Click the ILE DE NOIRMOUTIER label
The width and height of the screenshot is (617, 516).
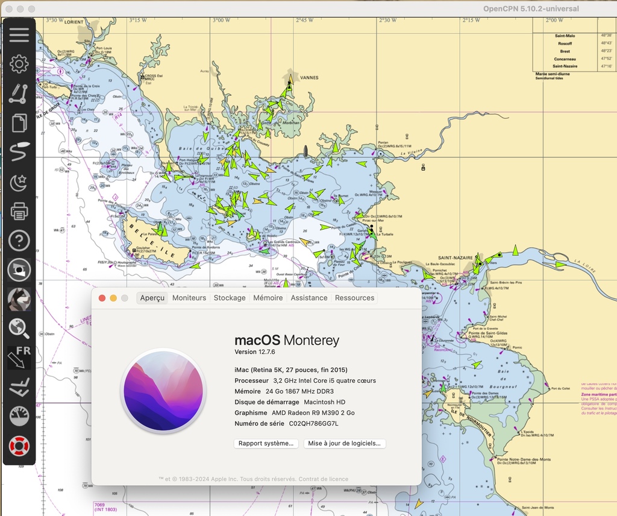(x=471, y=423)
